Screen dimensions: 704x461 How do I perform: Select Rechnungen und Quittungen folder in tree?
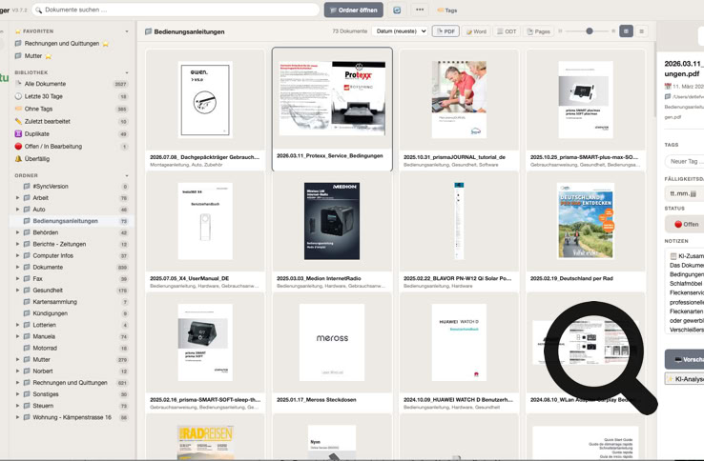click(x=72, y=383)
